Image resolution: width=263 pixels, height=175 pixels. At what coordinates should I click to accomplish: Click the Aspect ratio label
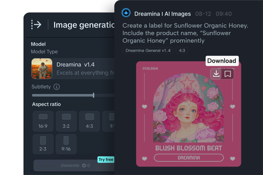46,104
